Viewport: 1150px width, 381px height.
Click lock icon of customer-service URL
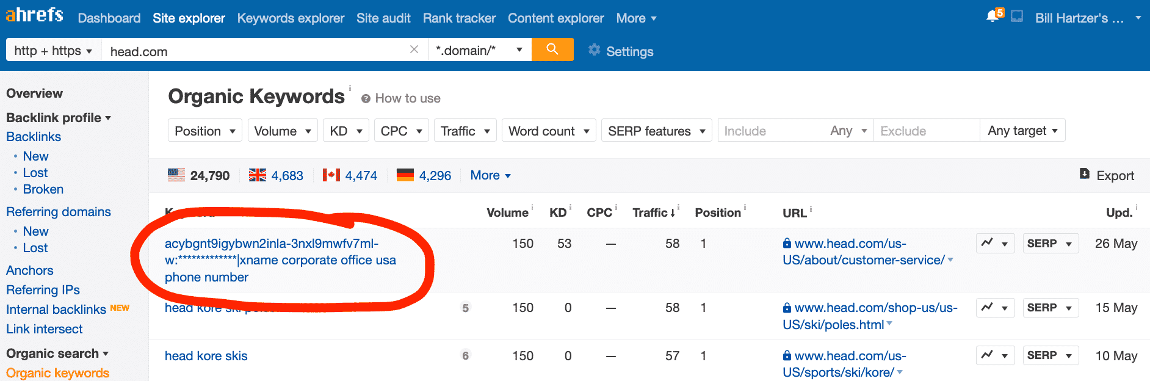[x=787, y=243]
